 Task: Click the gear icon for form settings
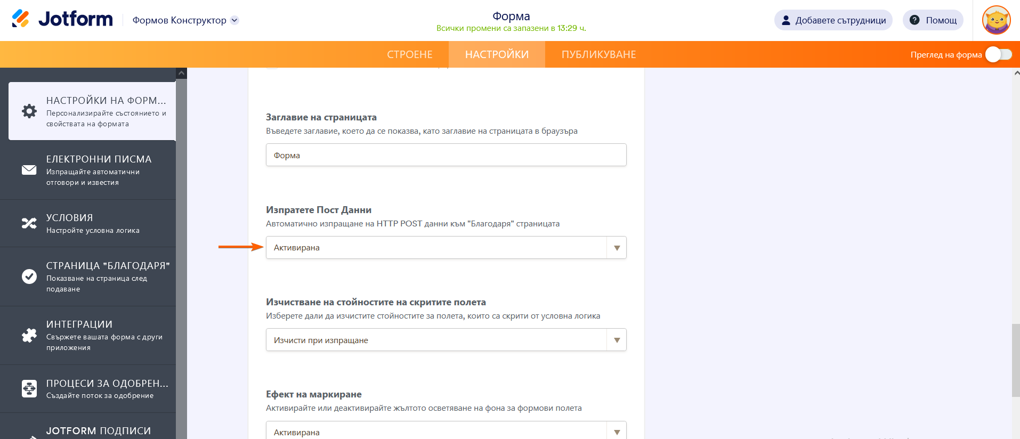(x=29, y=111)
